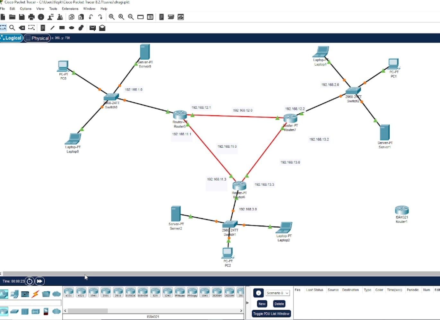The width and height of the screenshot is (440, 320).
Task: Switch to the Logical workspace tab
Action: [x=12, y=38]
